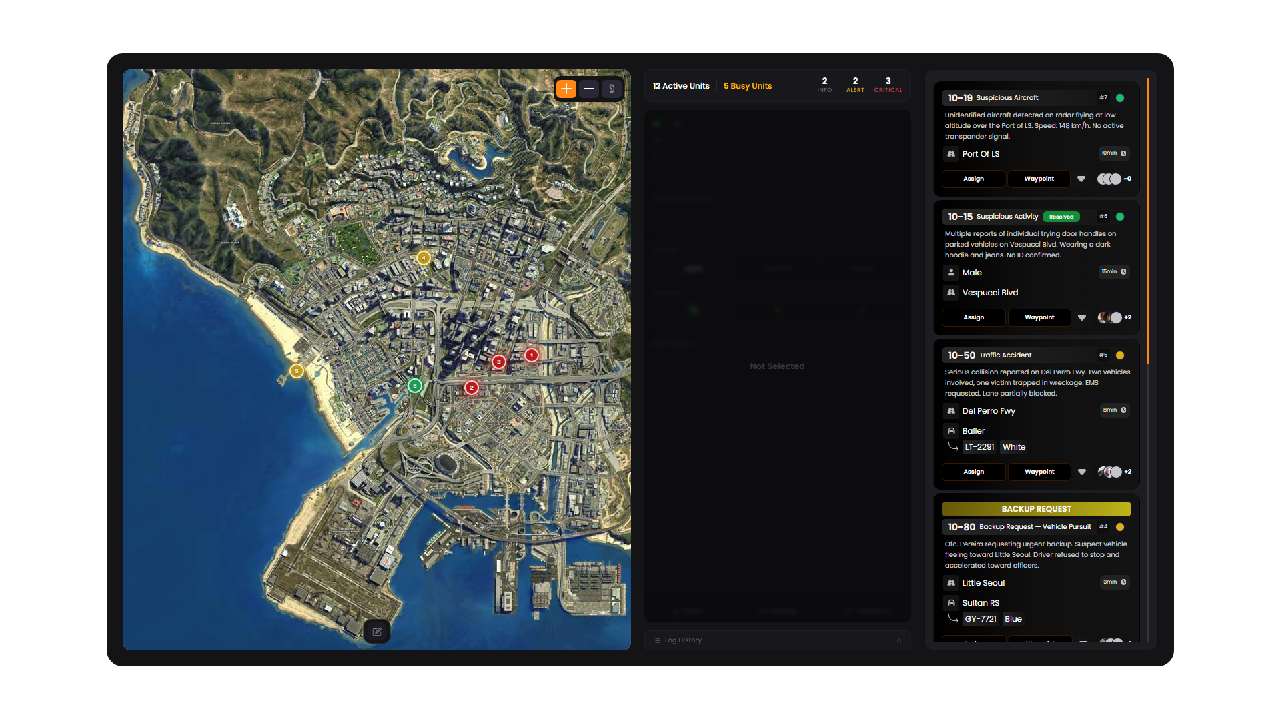
Task: Click the location icon beside Little Seoul
Action: (951, 583)
